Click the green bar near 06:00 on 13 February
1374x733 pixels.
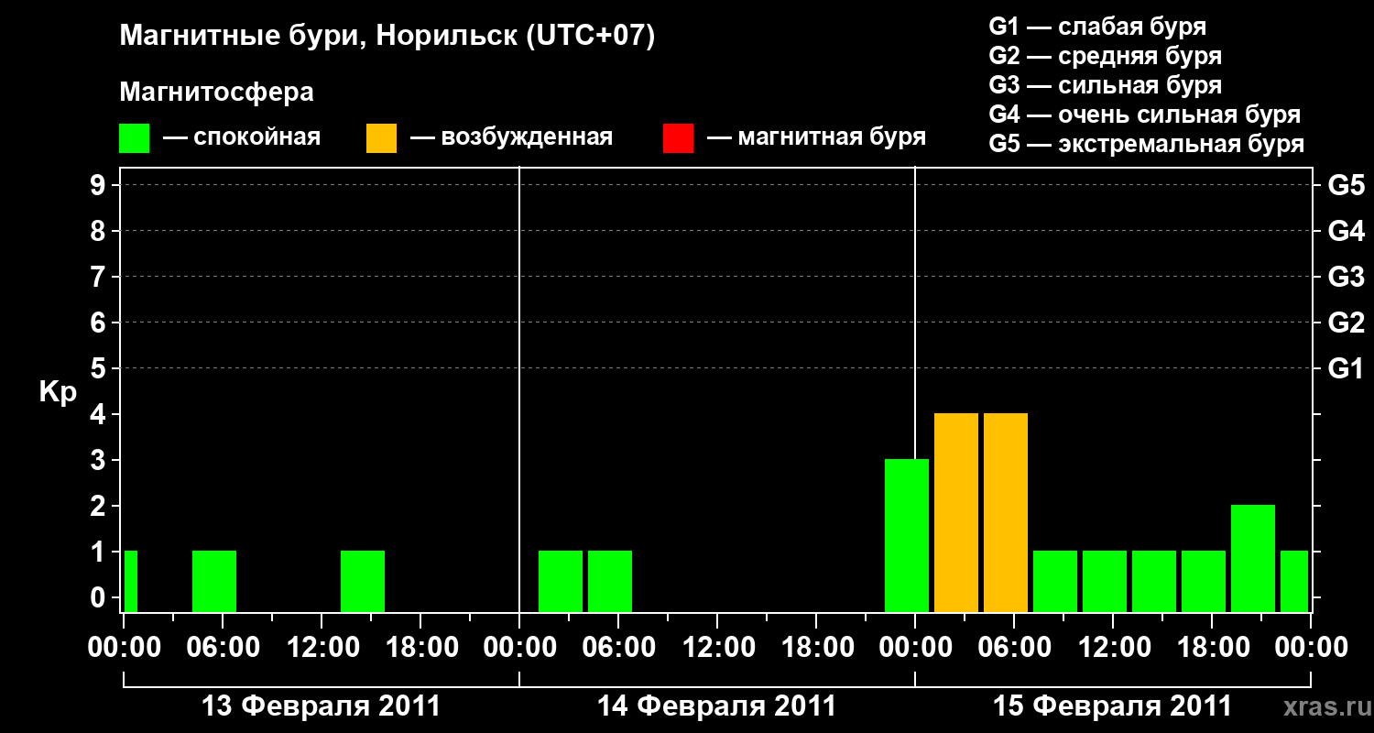214,581
